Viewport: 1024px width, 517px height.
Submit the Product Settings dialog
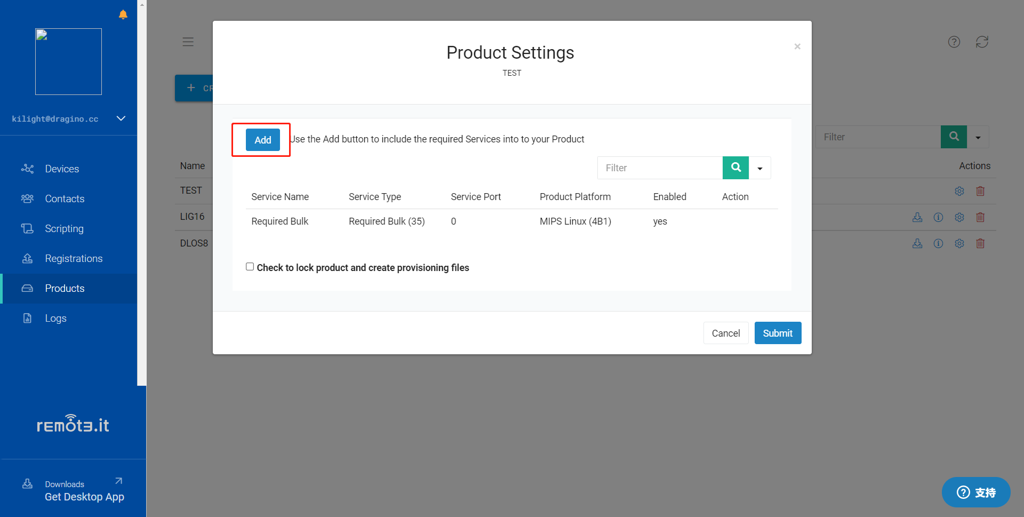(x=778, y=333)
